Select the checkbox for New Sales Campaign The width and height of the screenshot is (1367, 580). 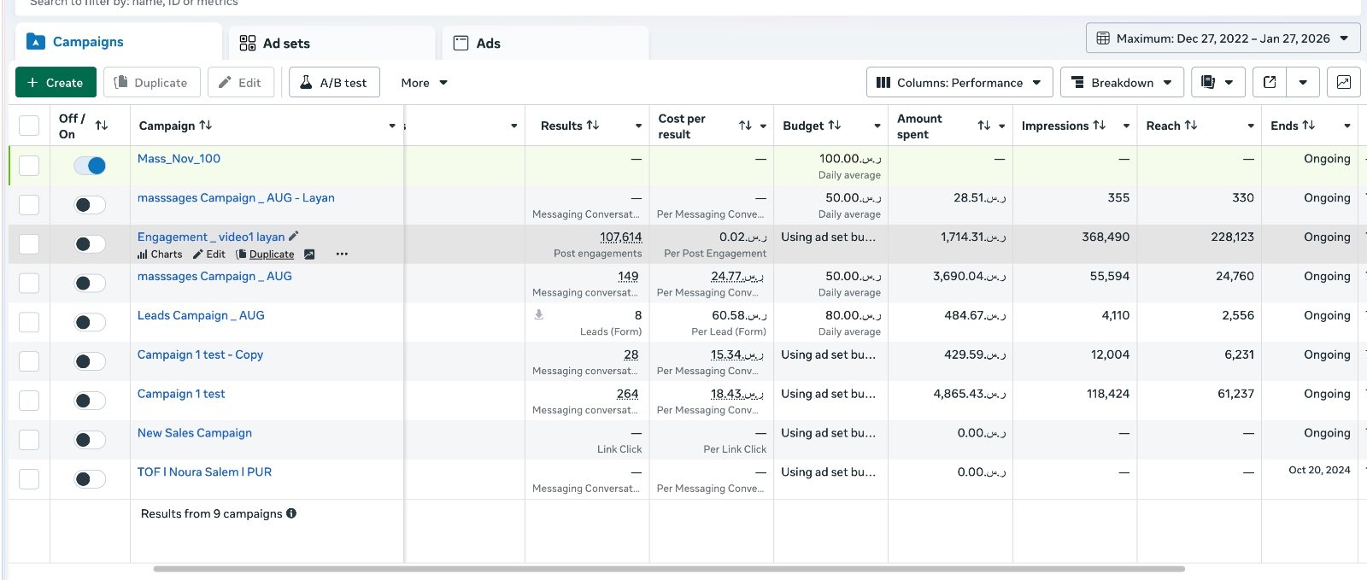click(29, 440)
